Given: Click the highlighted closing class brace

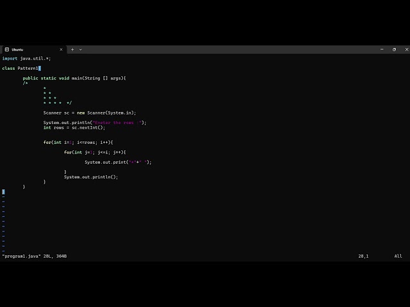Looking at the screenshot, I should pos(3,192).
